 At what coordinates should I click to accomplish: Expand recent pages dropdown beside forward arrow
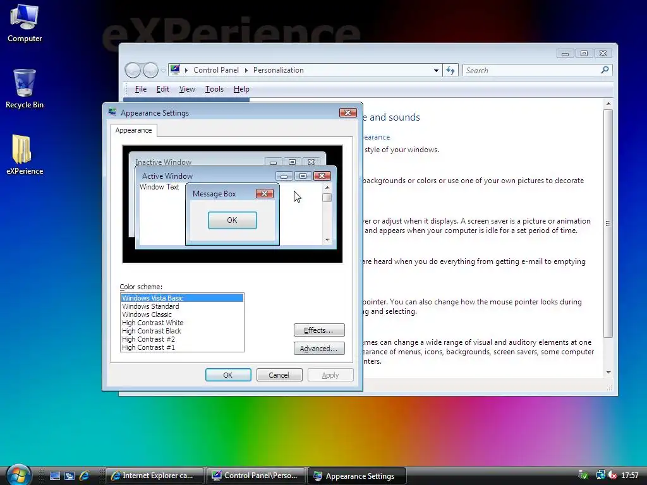[x=163, y=71]
